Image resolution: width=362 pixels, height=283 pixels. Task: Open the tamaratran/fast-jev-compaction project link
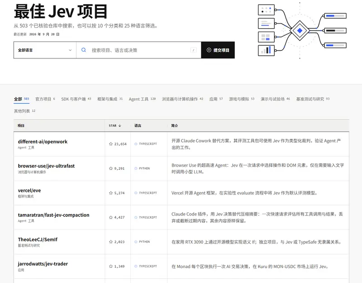53,215
